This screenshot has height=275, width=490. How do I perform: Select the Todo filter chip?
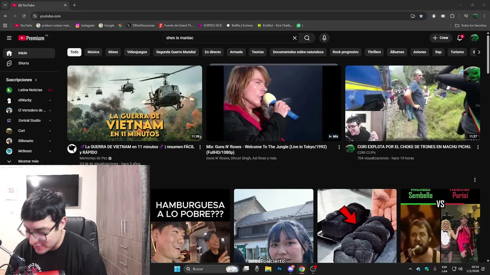[x=74, y=52]
